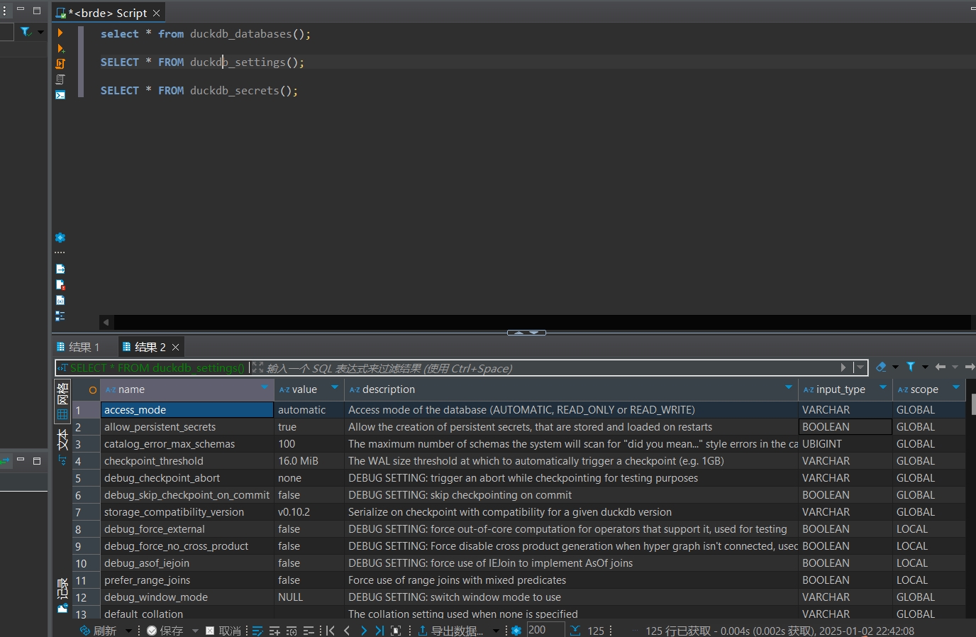The image size is (976, 637).
Task: Select the access_mode cell
Action: [187, 410]
